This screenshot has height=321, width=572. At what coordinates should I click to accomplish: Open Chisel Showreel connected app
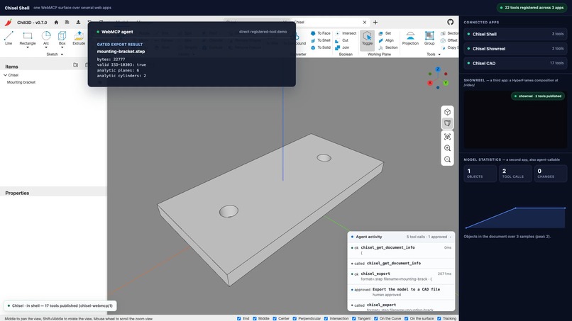(x=515, y=48)
